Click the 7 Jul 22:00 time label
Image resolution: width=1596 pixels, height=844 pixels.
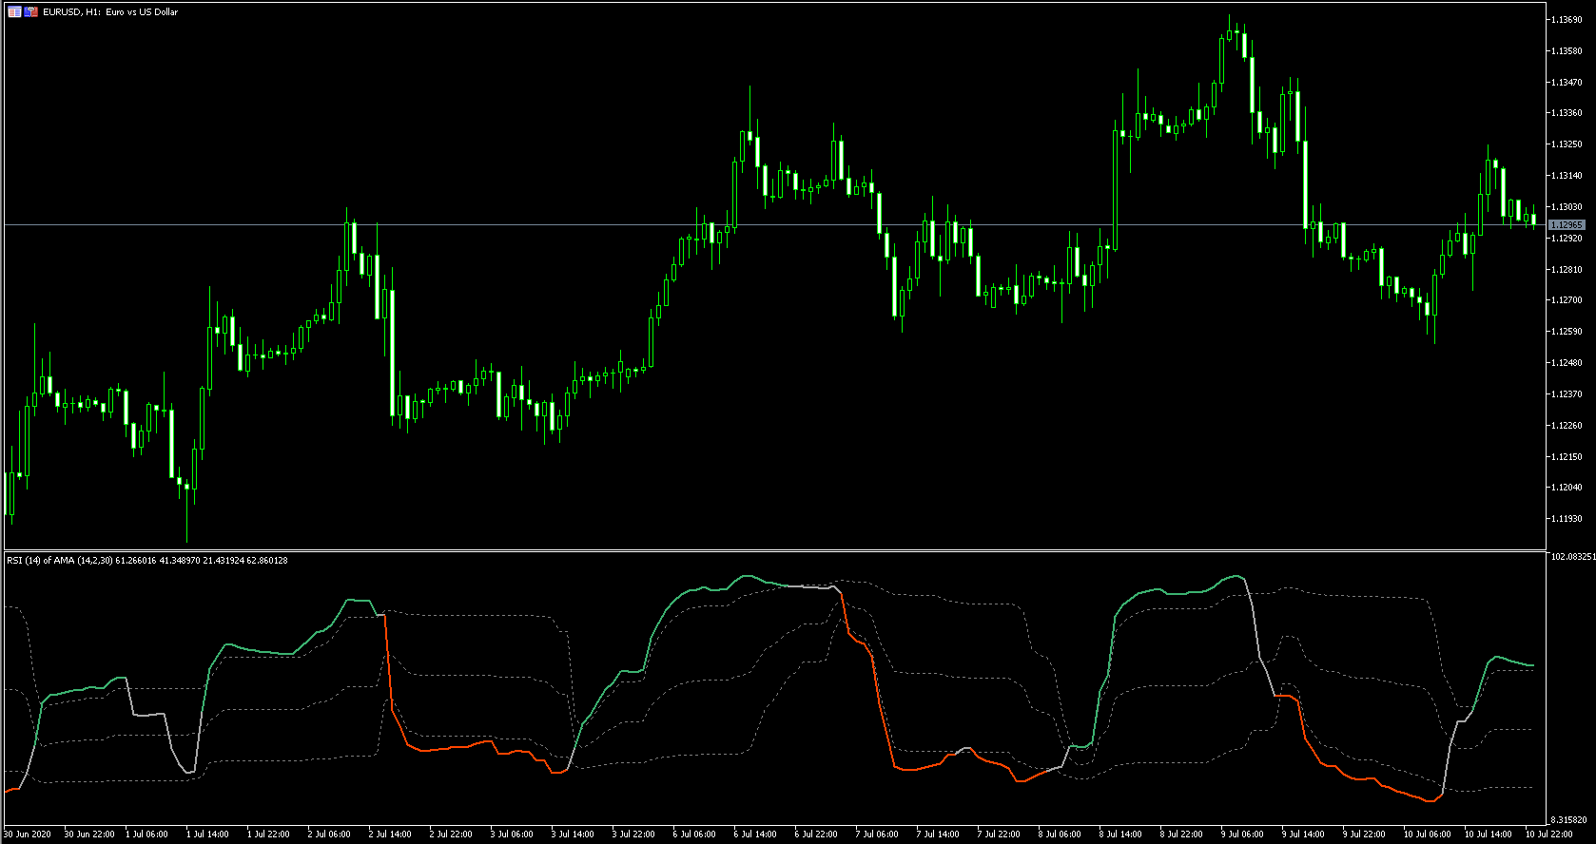999,834
